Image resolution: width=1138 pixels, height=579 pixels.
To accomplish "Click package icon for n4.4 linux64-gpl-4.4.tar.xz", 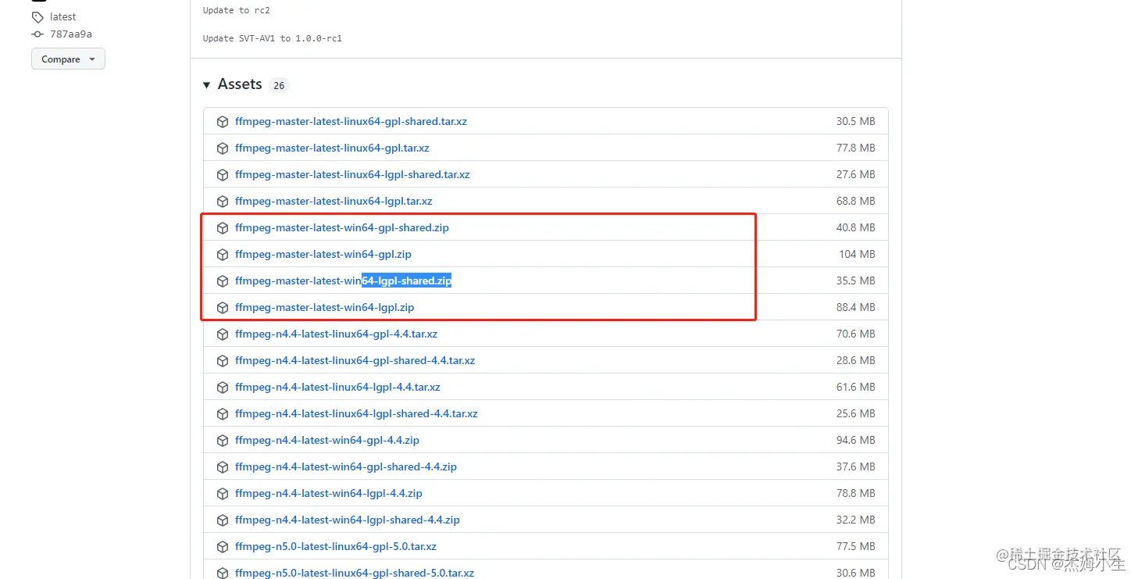I will coord(223,334).
